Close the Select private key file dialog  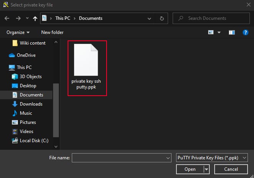pos(249,5)
